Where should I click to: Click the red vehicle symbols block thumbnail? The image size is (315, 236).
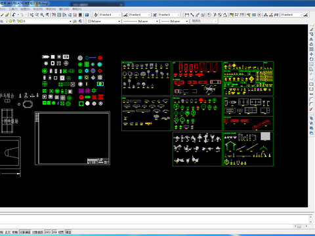198,78
